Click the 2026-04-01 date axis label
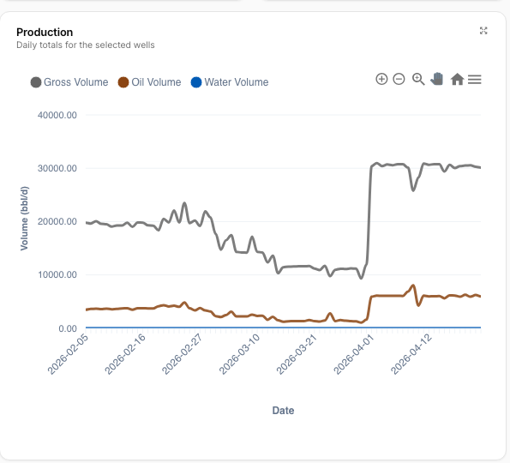 (353, 354)
